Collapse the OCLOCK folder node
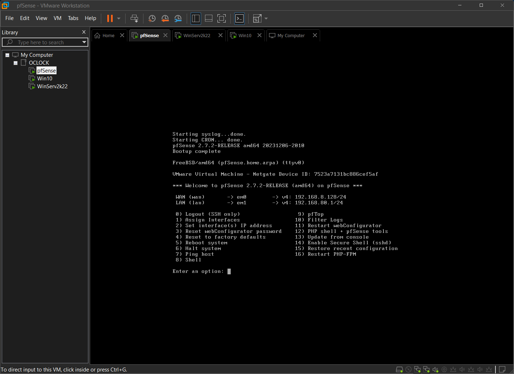This screenshot has height=374, width=514. [15, 63]
